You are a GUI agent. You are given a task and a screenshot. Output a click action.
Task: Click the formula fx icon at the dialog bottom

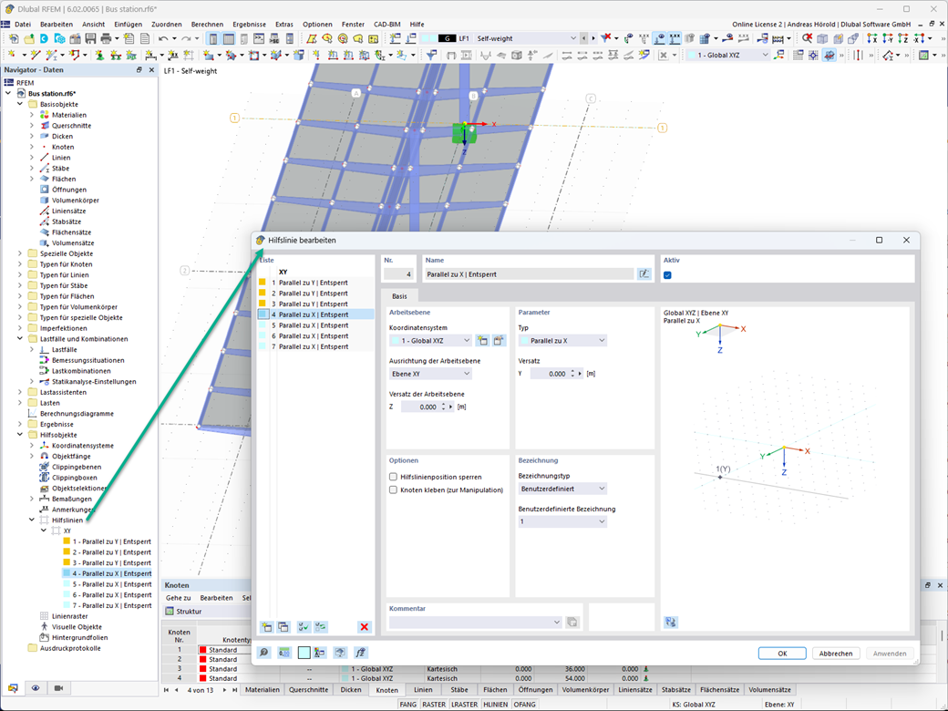(361, 653)
